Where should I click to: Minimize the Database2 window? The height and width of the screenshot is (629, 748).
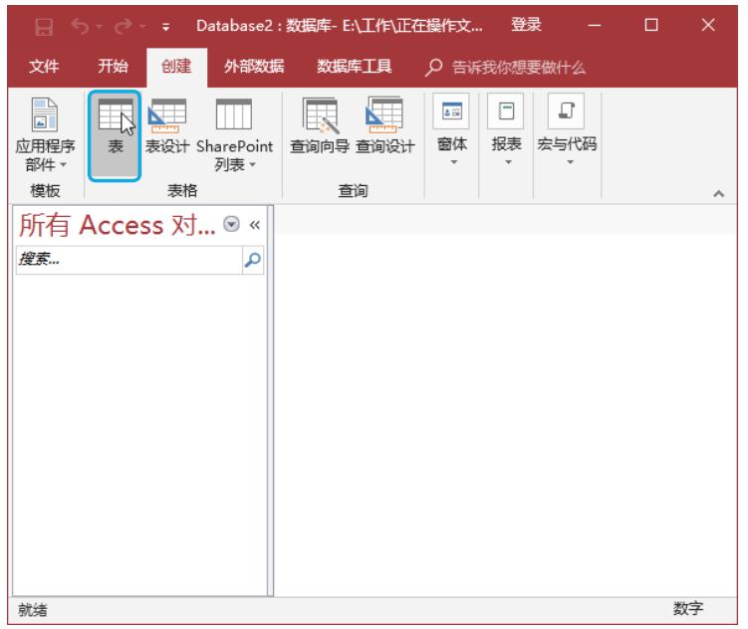tap(595, 25)
